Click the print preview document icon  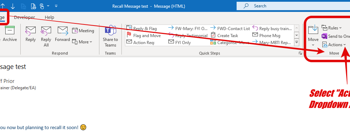(33, 6)
